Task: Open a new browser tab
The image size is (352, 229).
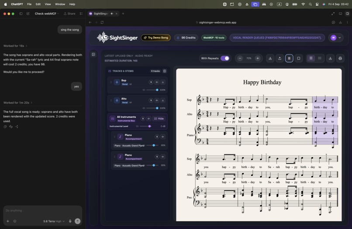Action: (x=123, y=14)
